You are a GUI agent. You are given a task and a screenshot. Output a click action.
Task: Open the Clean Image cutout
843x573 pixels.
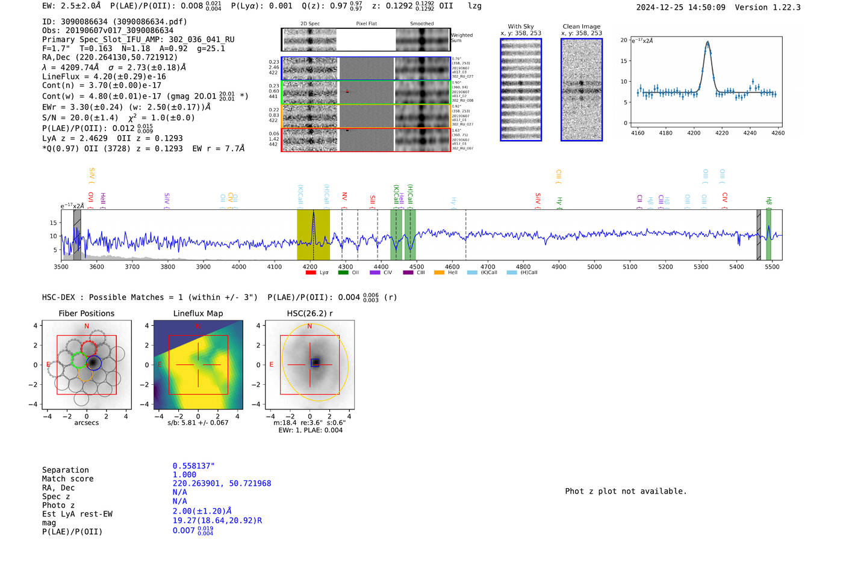[582, 90]
